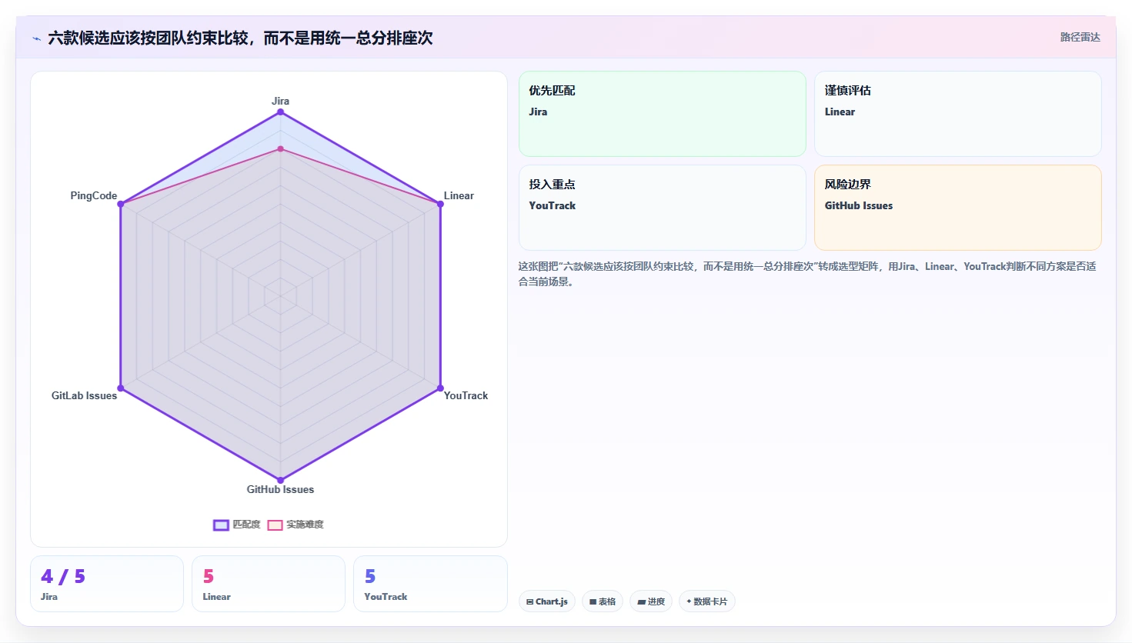Screen dimensions: 1132x643
Task: Click the radar data point at the Linear vertex
Action: coord(440,204)
